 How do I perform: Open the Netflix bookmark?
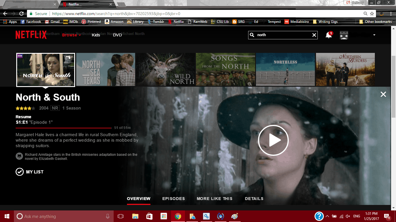pos(176,22)
